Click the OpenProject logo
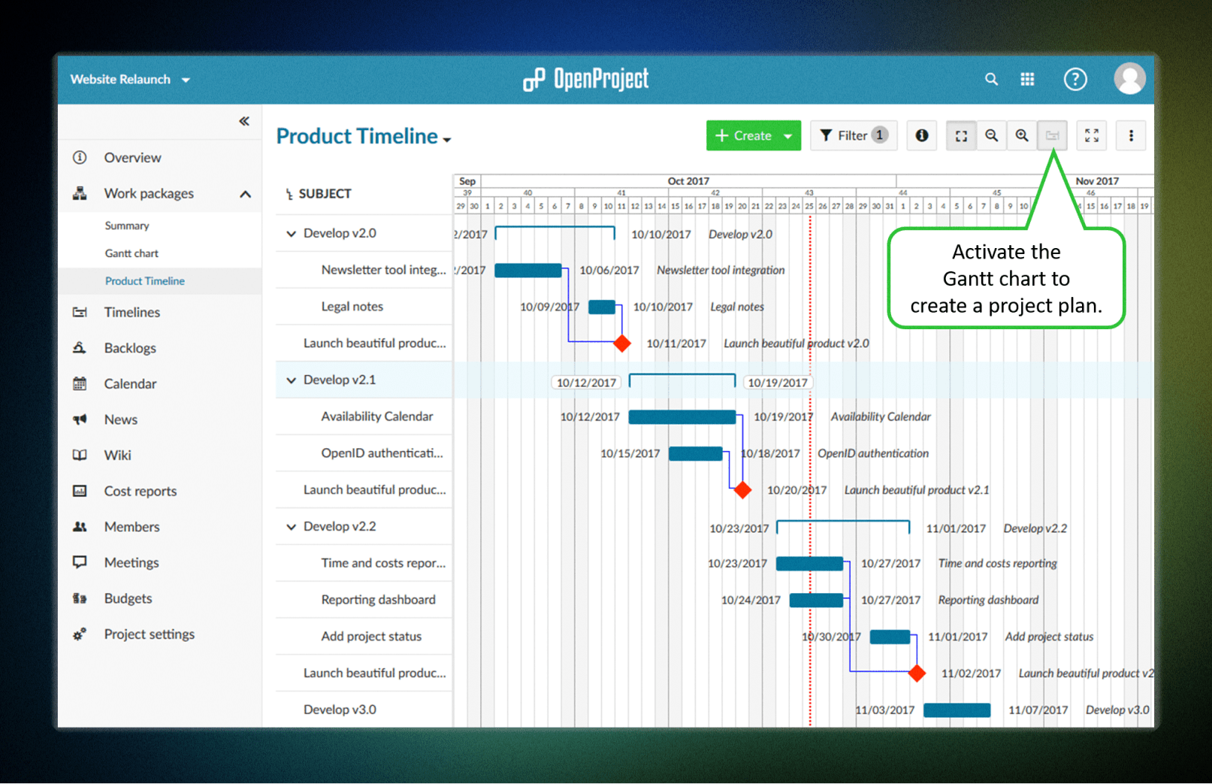The image size is (1212, 784). point(586,79)
